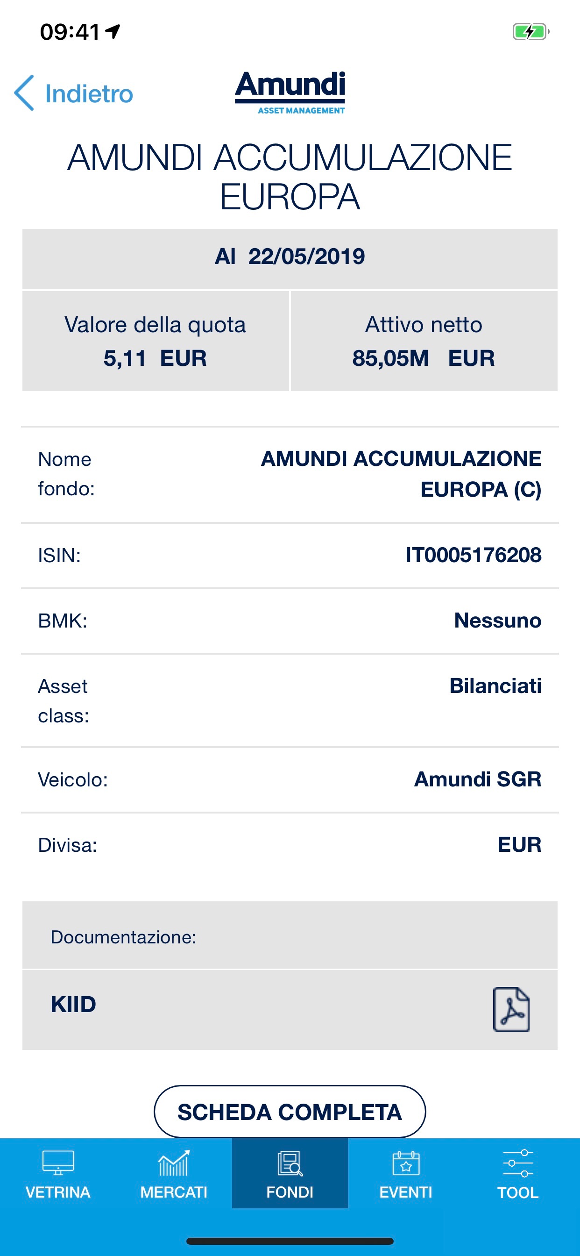The image size is (580, 1256).
Task: Tap the back chevron arrow icon
Action: [x=24, y=93]
